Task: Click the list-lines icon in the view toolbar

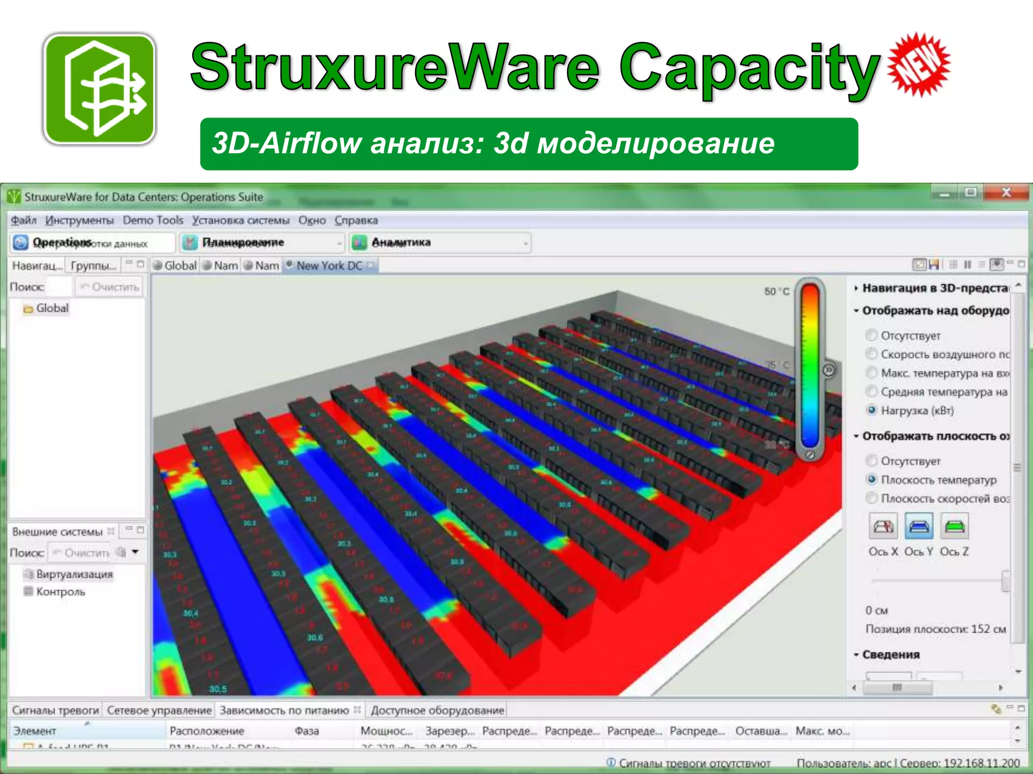Action: [x=982, y=265]
